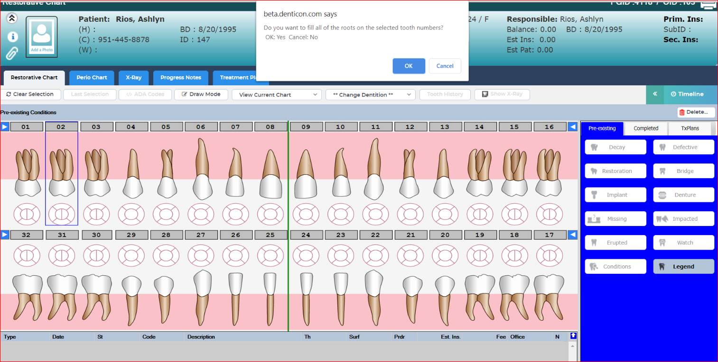Select the Watch condition tool
Viewport: 718px width, 362px height.
click(x=683, y=242)
